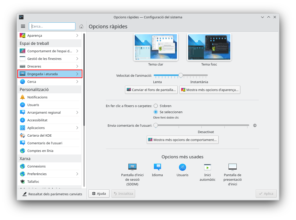
Task: Select the Se seleccionen radio button
Action: [x=156, y=112]
